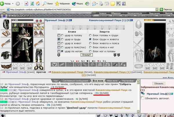
Task: Click the Обновить refresh button
Action: [x=159, y=84]
